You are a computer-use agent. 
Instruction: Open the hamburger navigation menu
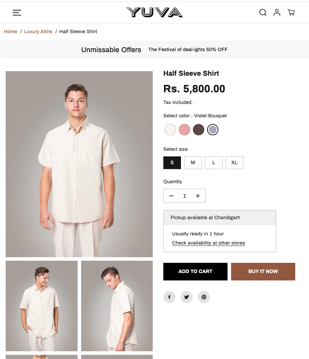click(17, 13)
